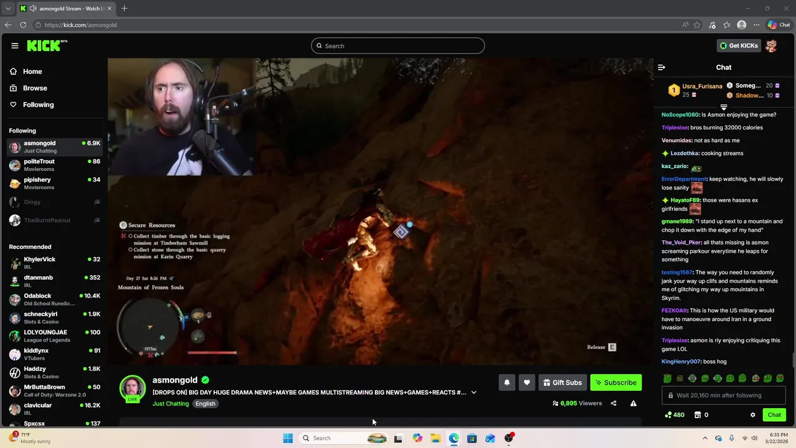Click the verified badge next to asmongold

point(205,380)
